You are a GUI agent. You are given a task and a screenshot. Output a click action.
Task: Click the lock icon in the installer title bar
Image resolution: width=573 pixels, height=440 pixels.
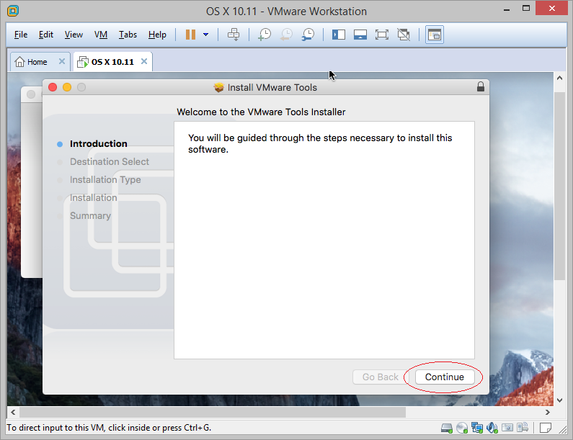(x=481, y=87)
